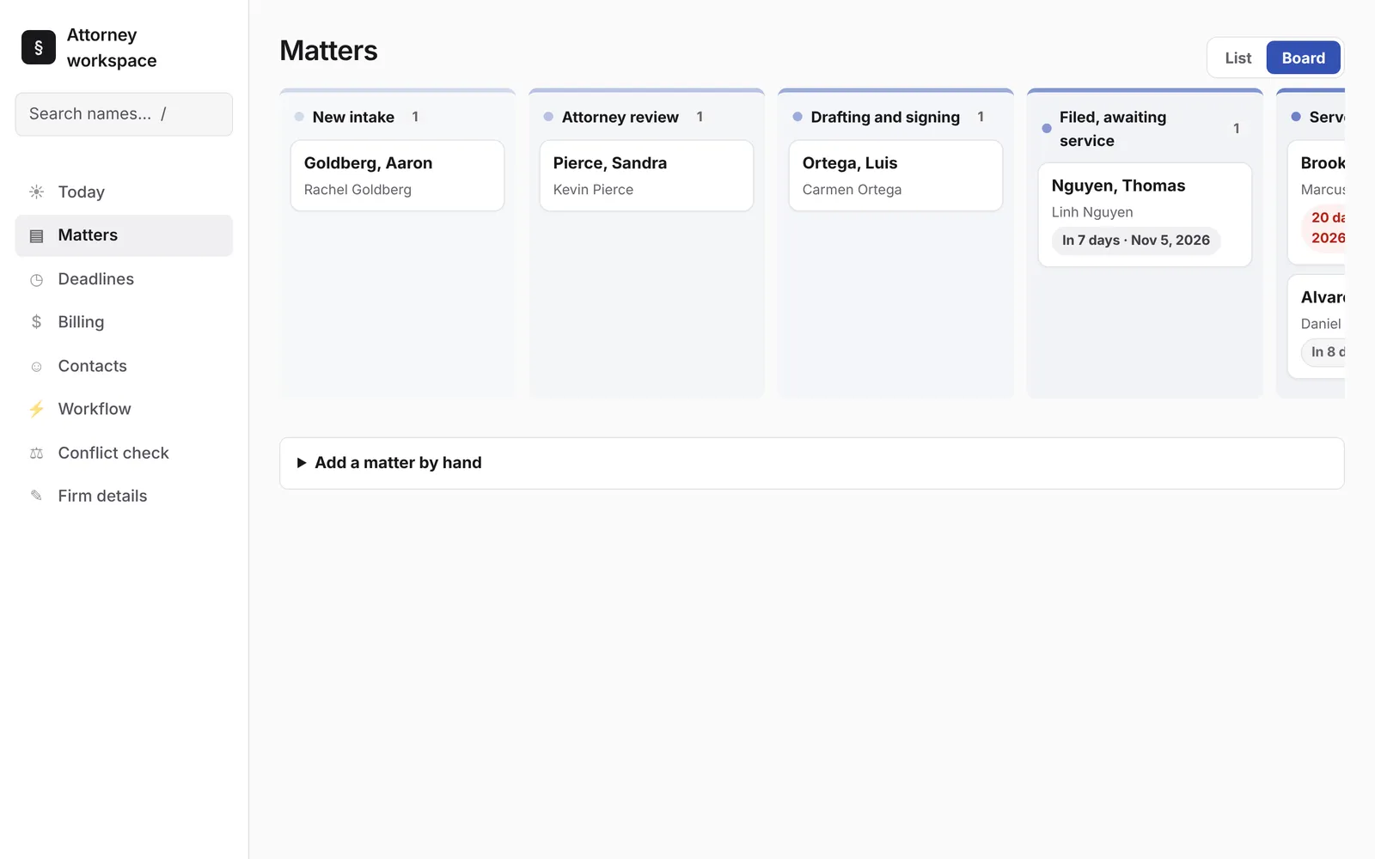Click the Workflow lightning bolt icon

pos(36,409)
